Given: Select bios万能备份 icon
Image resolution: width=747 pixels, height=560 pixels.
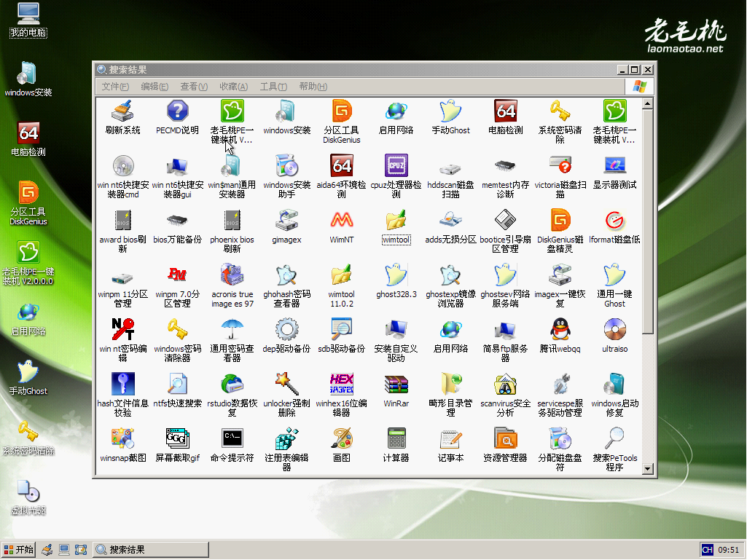Looking at the screenshot, I should click(x=177, y=220).
